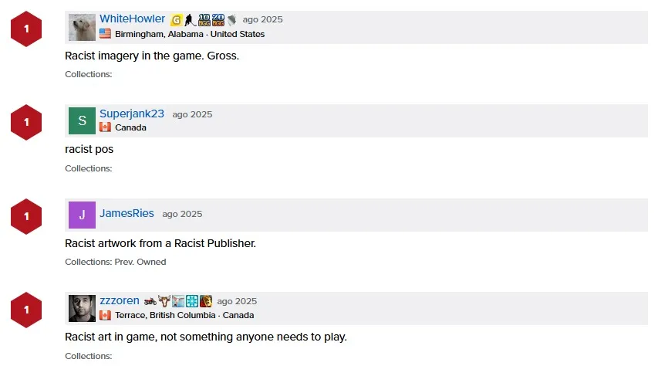Open Superjank23's user profile
The image size is (658, 366).
(131, 114)
